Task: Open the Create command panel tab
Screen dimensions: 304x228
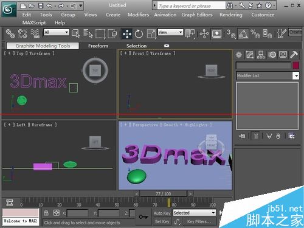Action: pyautogui.click(x=239, y=55)
